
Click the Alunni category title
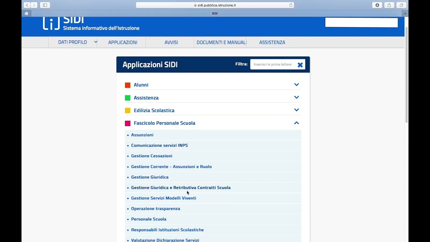click(141, 85)
